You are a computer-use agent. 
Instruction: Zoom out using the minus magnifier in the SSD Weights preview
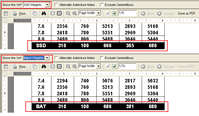(68, 13)
